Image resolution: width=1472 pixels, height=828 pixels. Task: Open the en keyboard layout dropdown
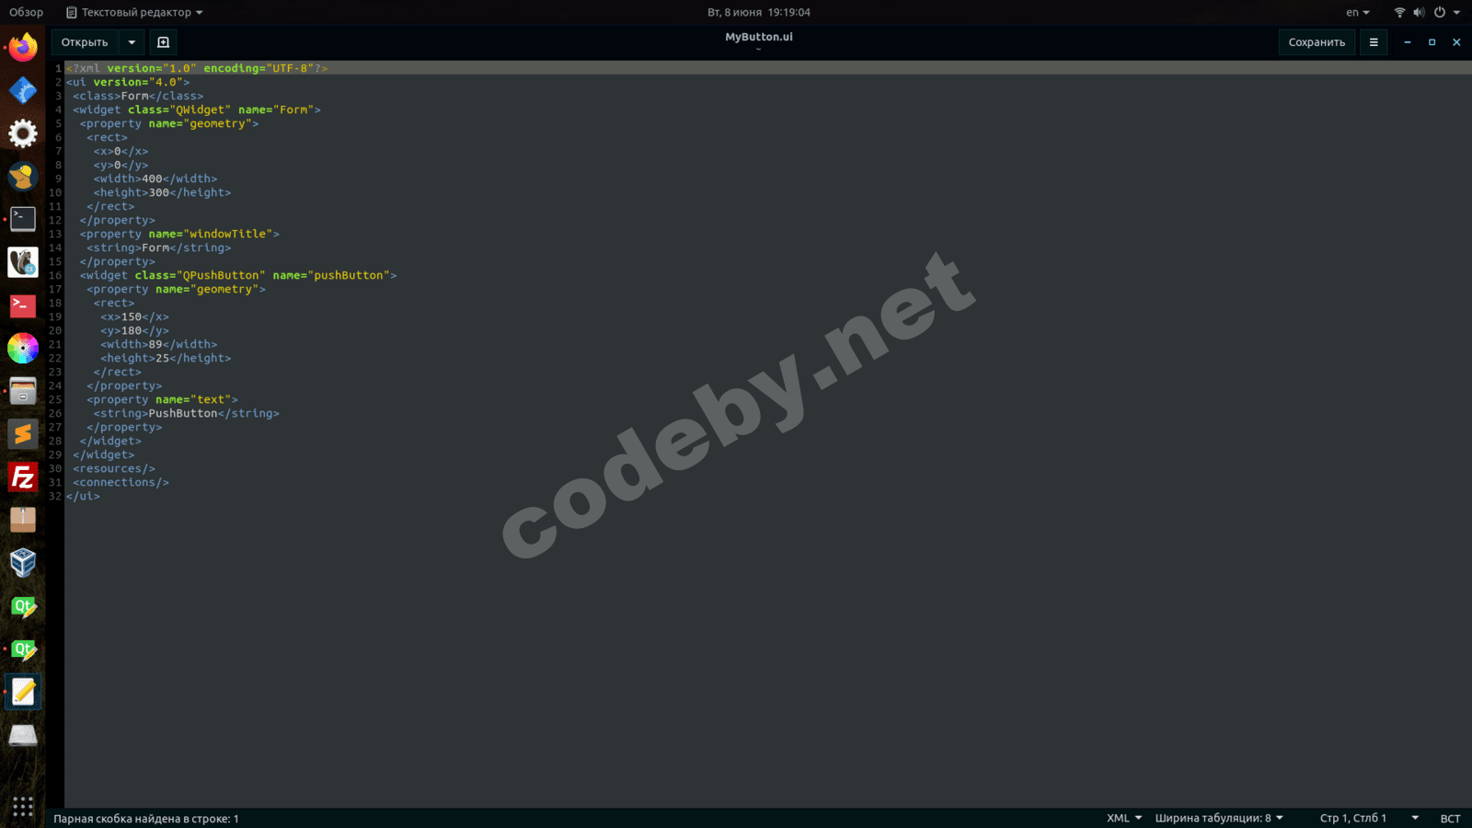[1357, 12]
